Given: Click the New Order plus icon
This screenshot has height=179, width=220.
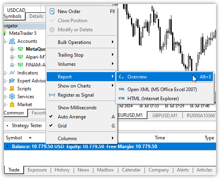Looking at the screenshot, I should tap(52, 11).
